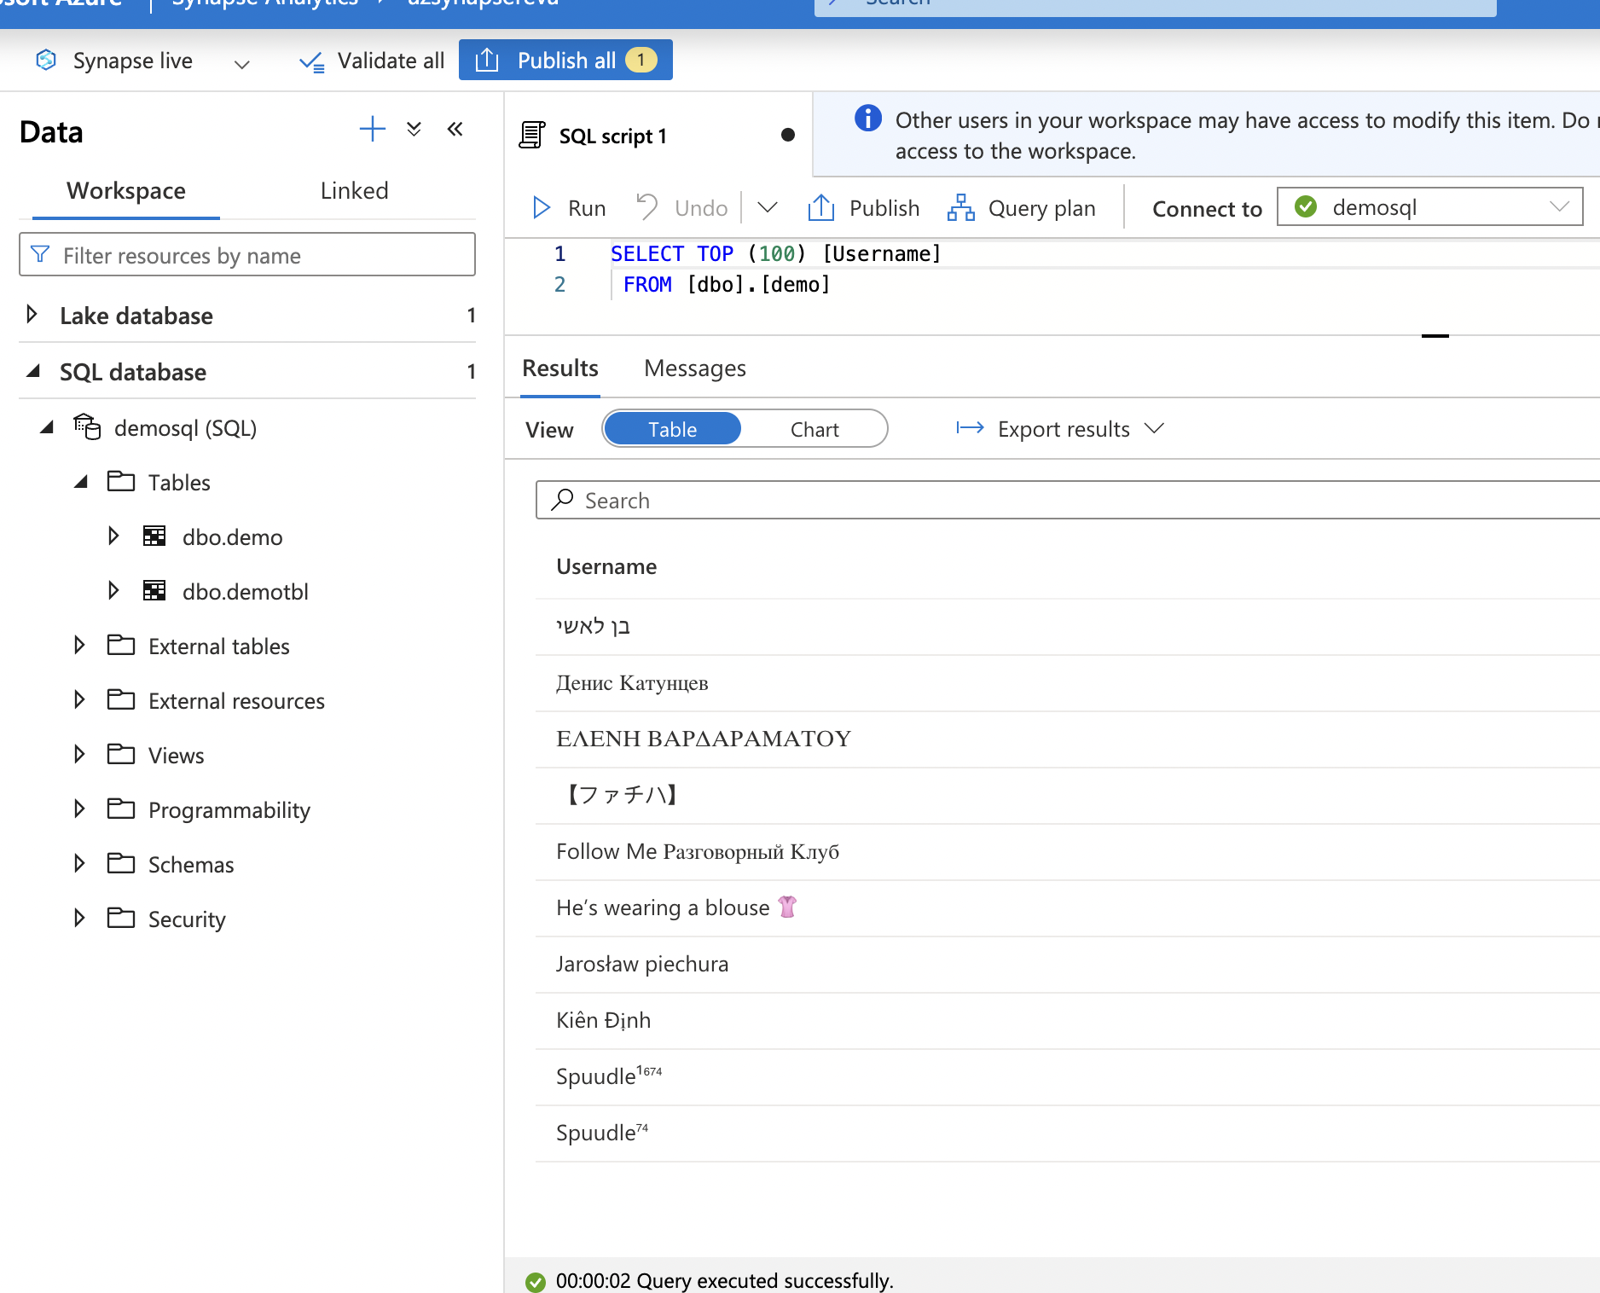Click the dbo.demotbl table icon
The height and width of the screenshot is (1293, 1600).
[x=154, y=590]
